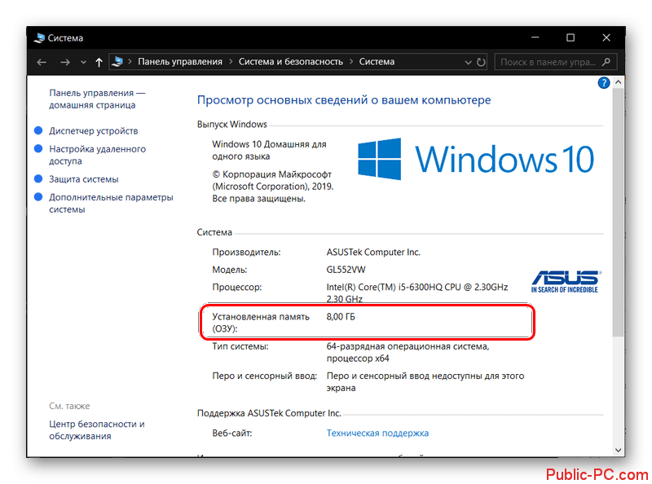Go up one level with up arrow
Image resolution: width=652 pixels, height=484 pixels.
click(99, 63)
